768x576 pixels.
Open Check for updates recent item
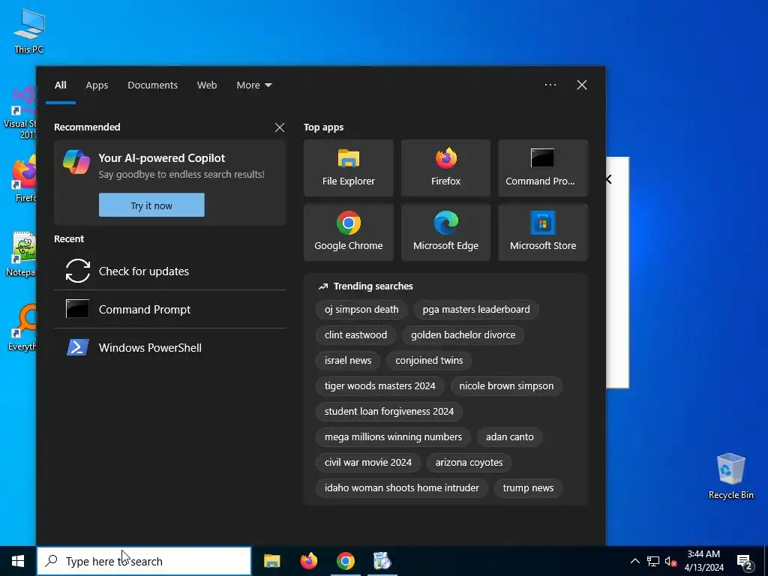pos(170,271)
